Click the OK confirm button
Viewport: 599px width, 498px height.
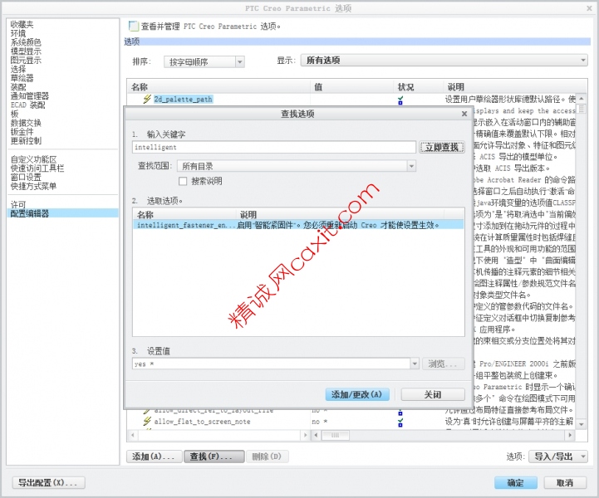516,483
